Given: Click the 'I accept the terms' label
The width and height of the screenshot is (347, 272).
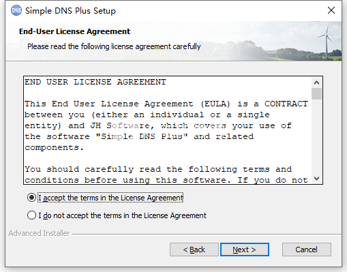Looking at the screenshot, I should pos(110,198).
